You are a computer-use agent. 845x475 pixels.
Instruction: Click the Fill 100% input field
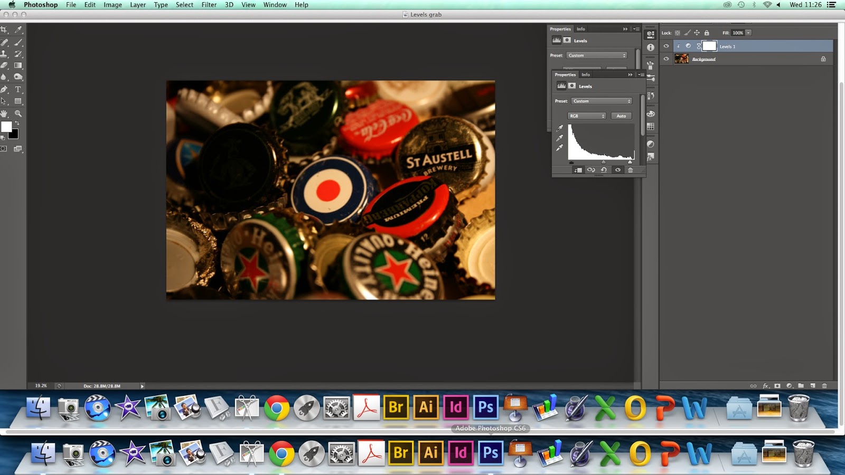[738, 33]
